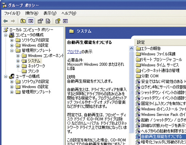Viewport: 186px width, 145px height.
Task: Select Windows コンポーネント tree item label
Action: click(46, 55)
